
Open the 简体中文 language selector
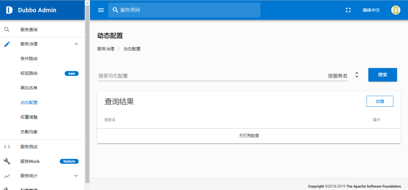coord(371,10)
